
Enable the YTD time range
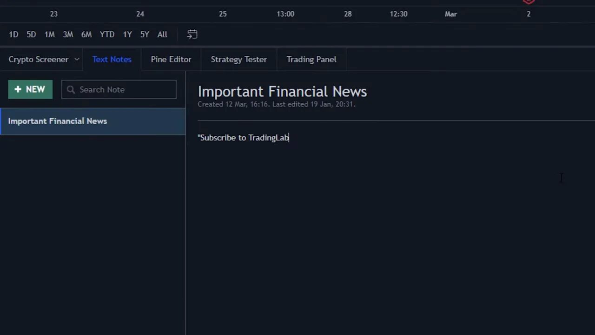(x=107, y=34)
